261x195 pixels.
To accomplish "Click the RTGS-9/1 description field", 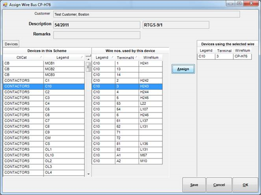I will pos(176,25).
